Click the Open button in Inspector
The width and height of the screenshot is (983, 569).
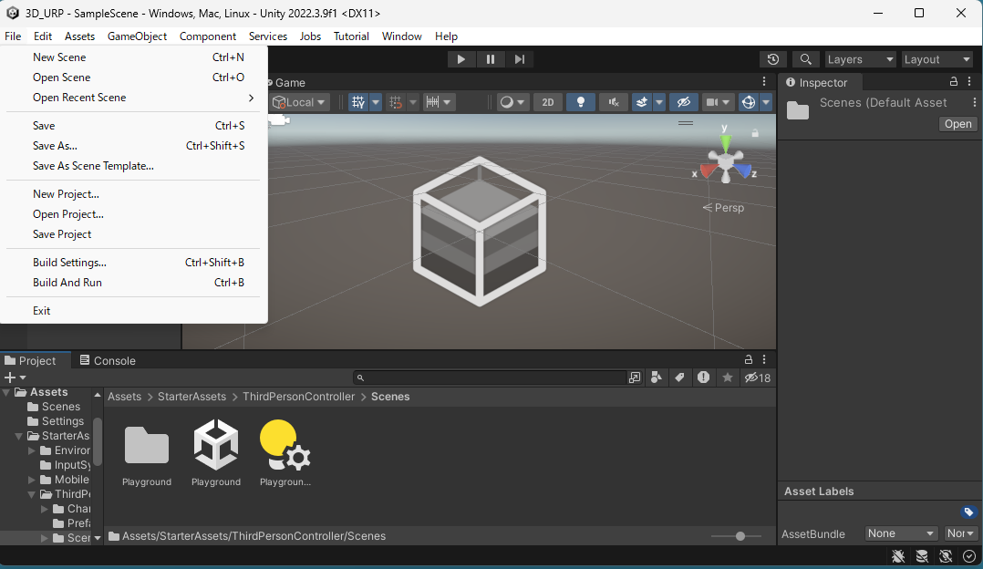click(x=957, y=124)
